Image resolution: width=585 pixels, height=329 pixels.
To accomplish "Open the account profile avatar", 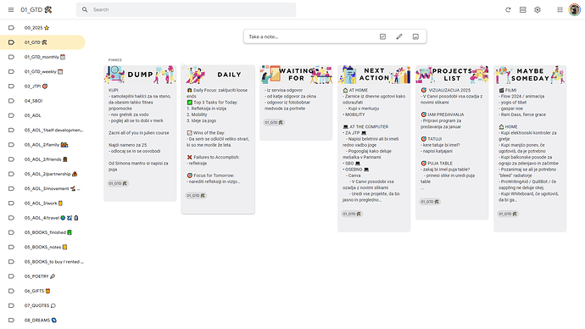I will point(574,9).
